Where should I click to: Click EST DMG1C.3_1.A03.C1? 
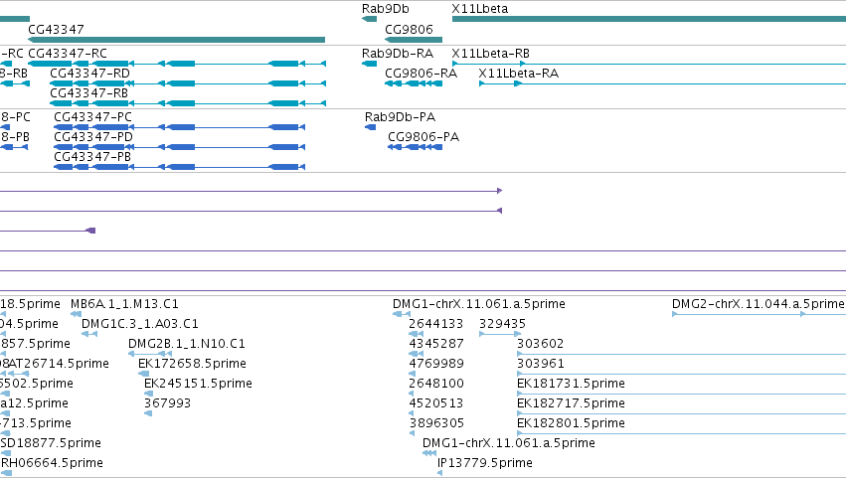[x=140, y=324]
